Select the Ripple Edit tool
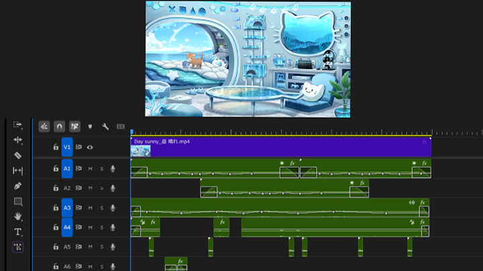This screenshot has height=271, width=483. point(17,140)
